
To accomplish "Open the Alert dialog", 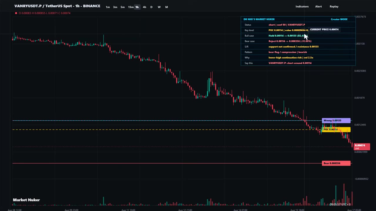I will tap(318, 6).
